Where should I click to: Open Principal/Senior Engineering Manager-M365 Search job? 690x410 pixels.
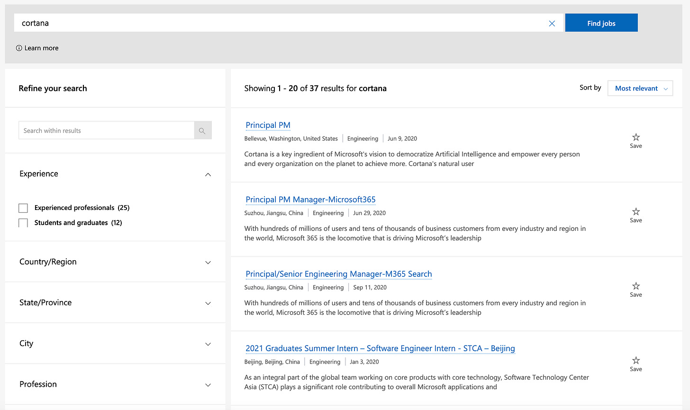pyautogui.click(x=339, y=274)
